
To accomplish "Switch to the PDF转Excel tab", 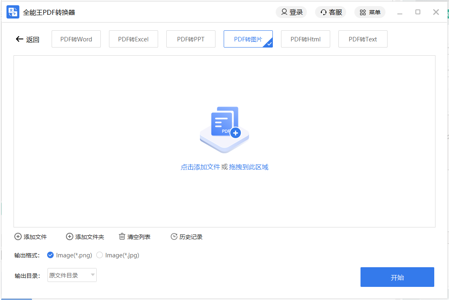I will click(133, 39).
